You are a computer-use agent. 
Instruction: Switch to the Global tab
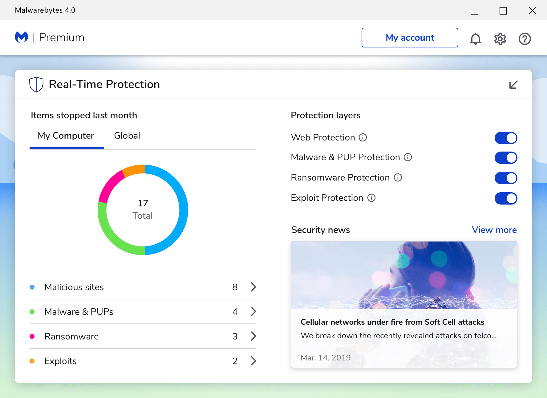click(127, 136)
